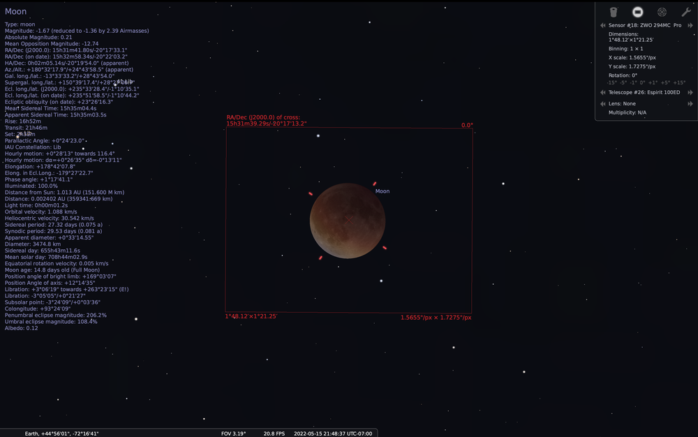
Task: Select next telescope after Espirit 100ED
Action: 690,92
